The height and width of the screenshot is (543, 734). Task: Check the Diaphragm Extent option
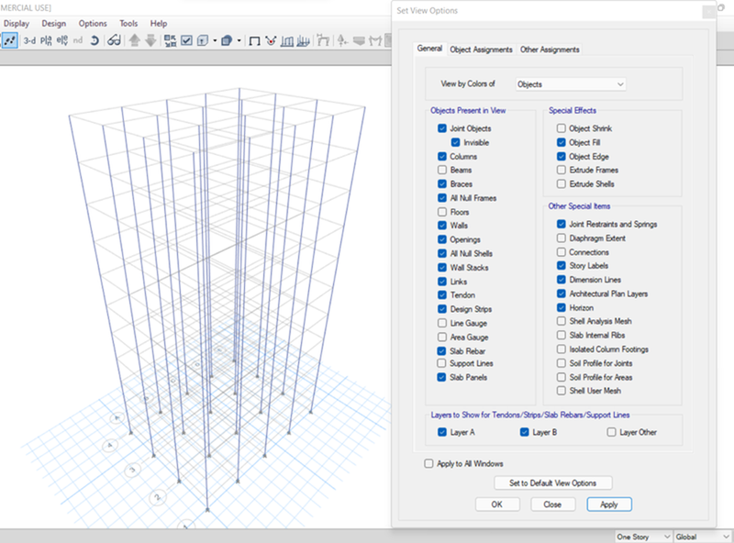tap(562, 238)
